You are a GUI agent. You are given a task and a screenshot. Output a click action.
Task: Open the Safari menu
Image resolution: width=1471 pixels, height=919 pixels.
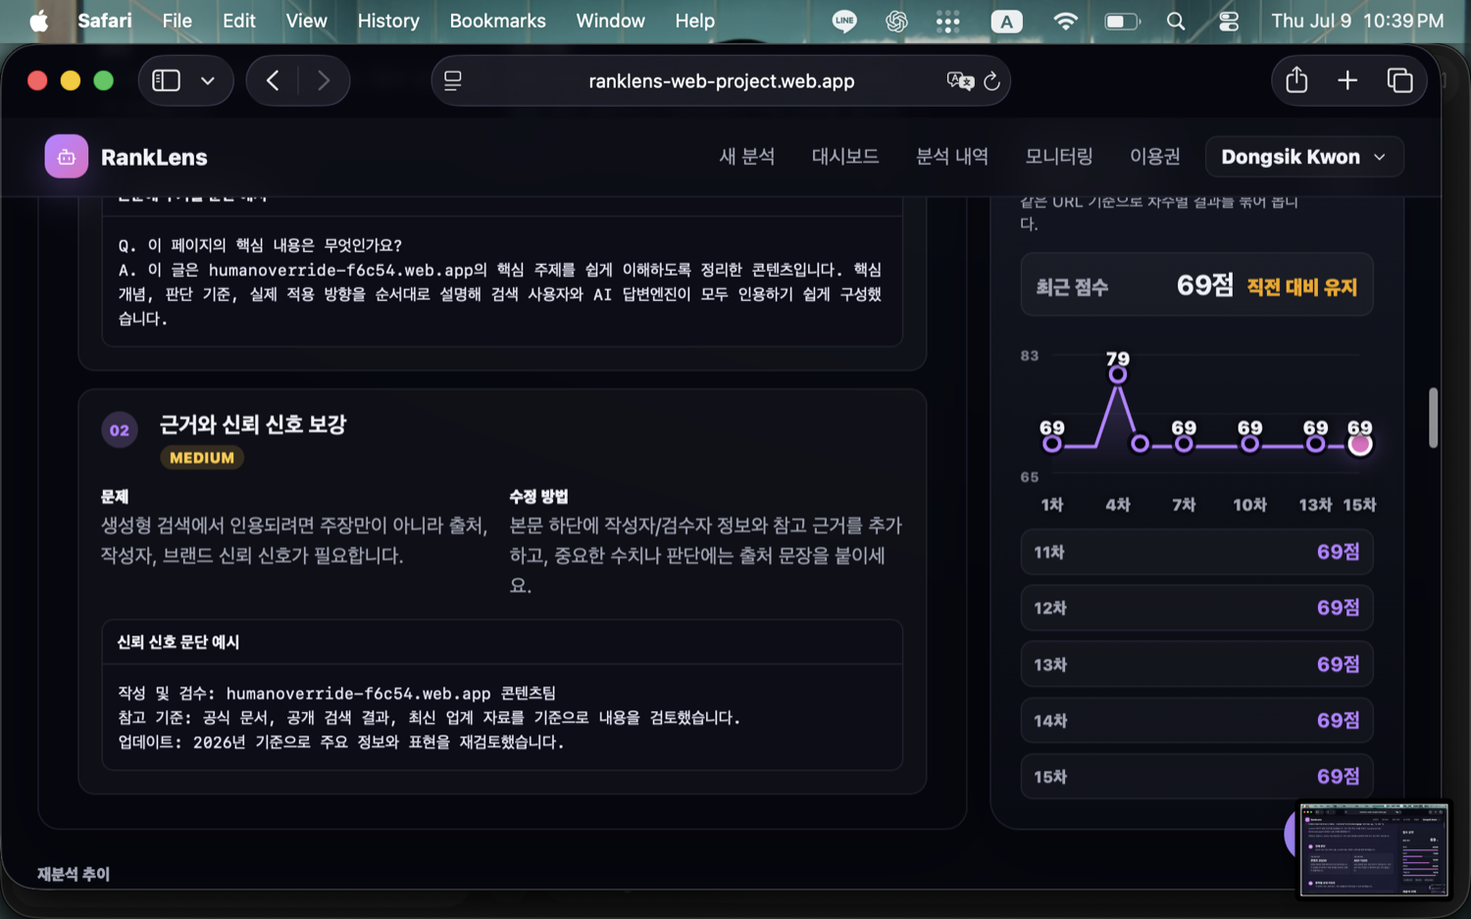click(x=105, y=21)
